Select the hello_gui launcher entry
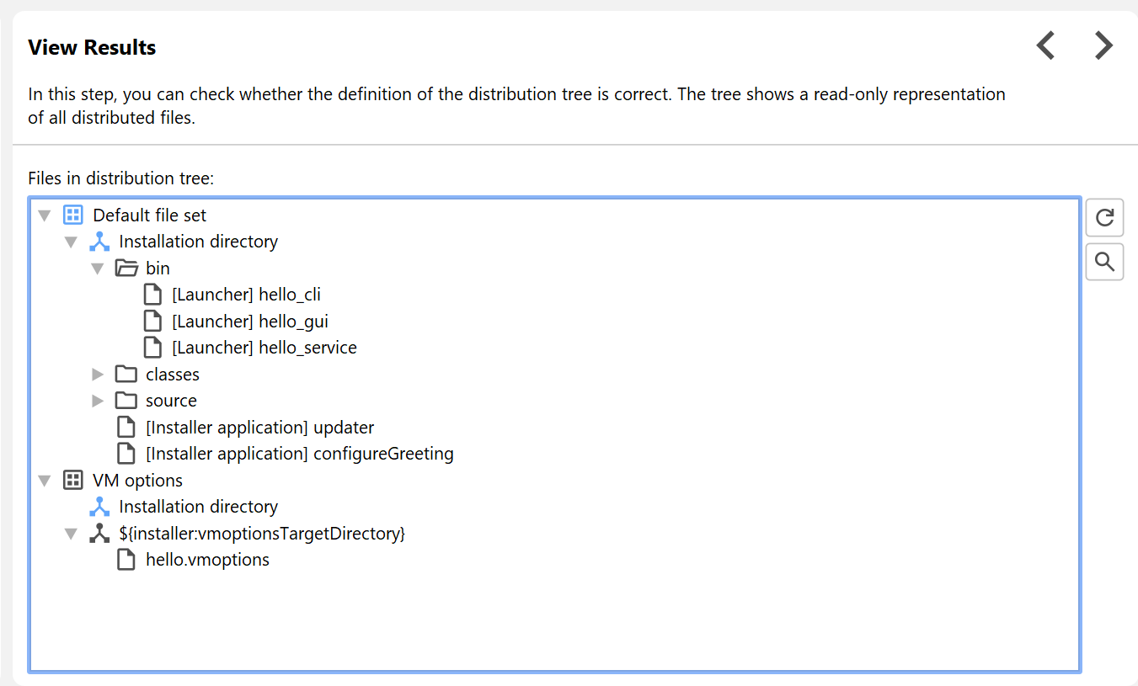1138x686 pixels. click(249, 322)
